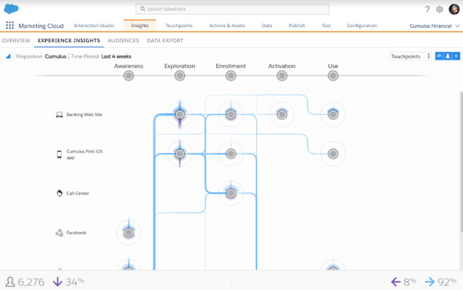
Task: Open the Touchpoints navigation tab
Action: (179, 26)
